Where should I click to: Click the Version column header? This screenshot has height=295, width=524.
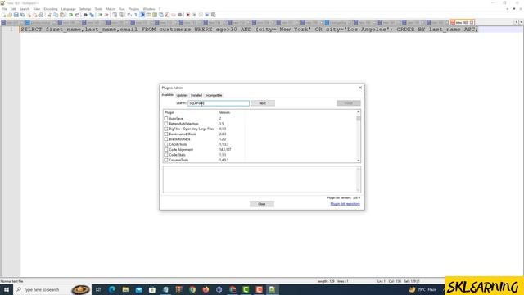point(224,113)
